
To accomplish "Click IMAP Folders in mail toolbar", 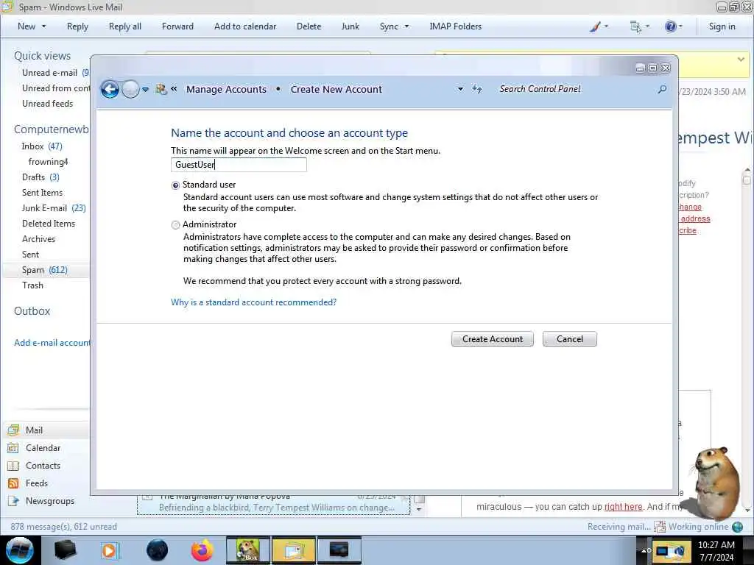I will (x=455, y=26).
